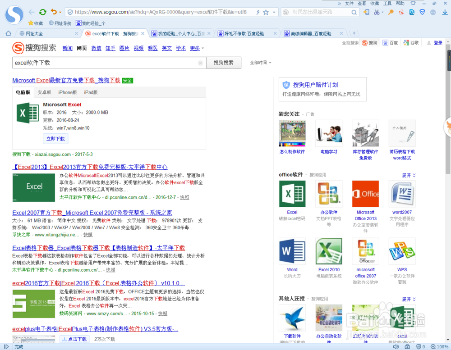The height and width of the screenshot is (350, 451).
Task: Open the 全部时间 time filter
Action: [x=260, y=62]
